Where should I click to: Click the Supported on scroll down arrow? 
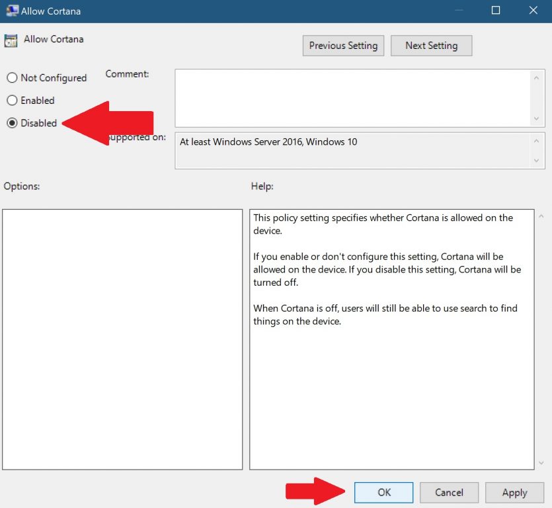[536, 161]
